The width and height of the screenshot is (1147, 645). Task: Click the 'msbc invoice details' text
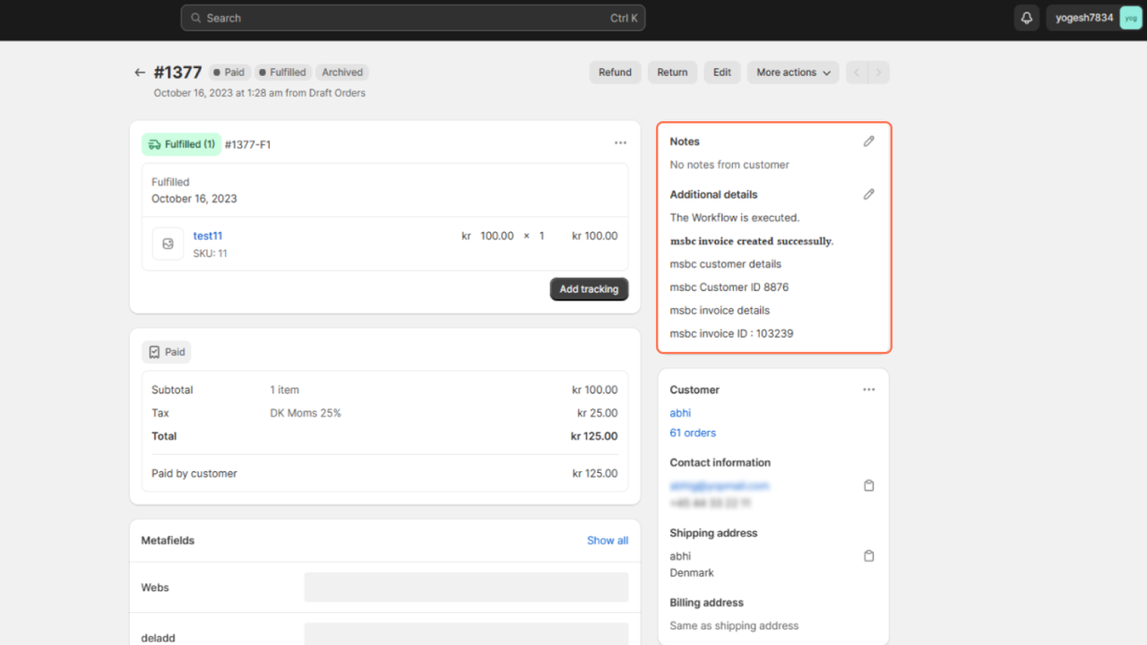coord(720,310)
